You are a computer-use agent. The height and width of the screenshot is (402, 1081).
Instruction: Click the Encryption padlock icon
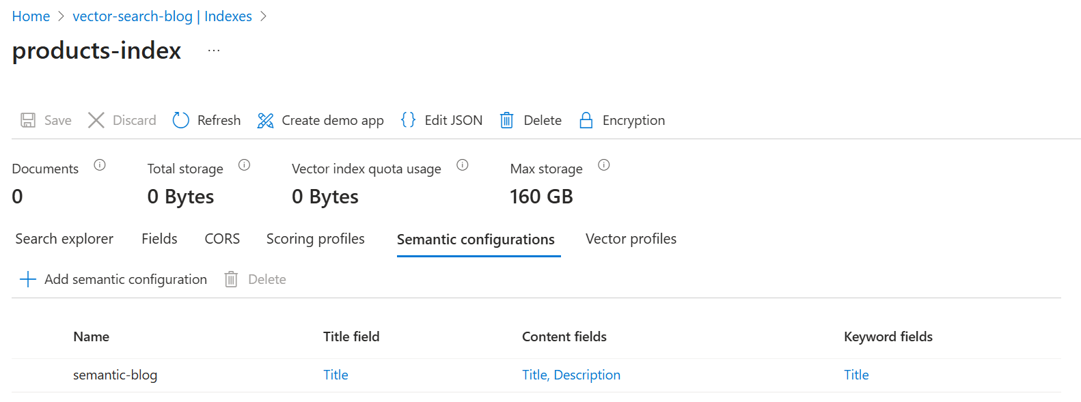tap(586, 120)
